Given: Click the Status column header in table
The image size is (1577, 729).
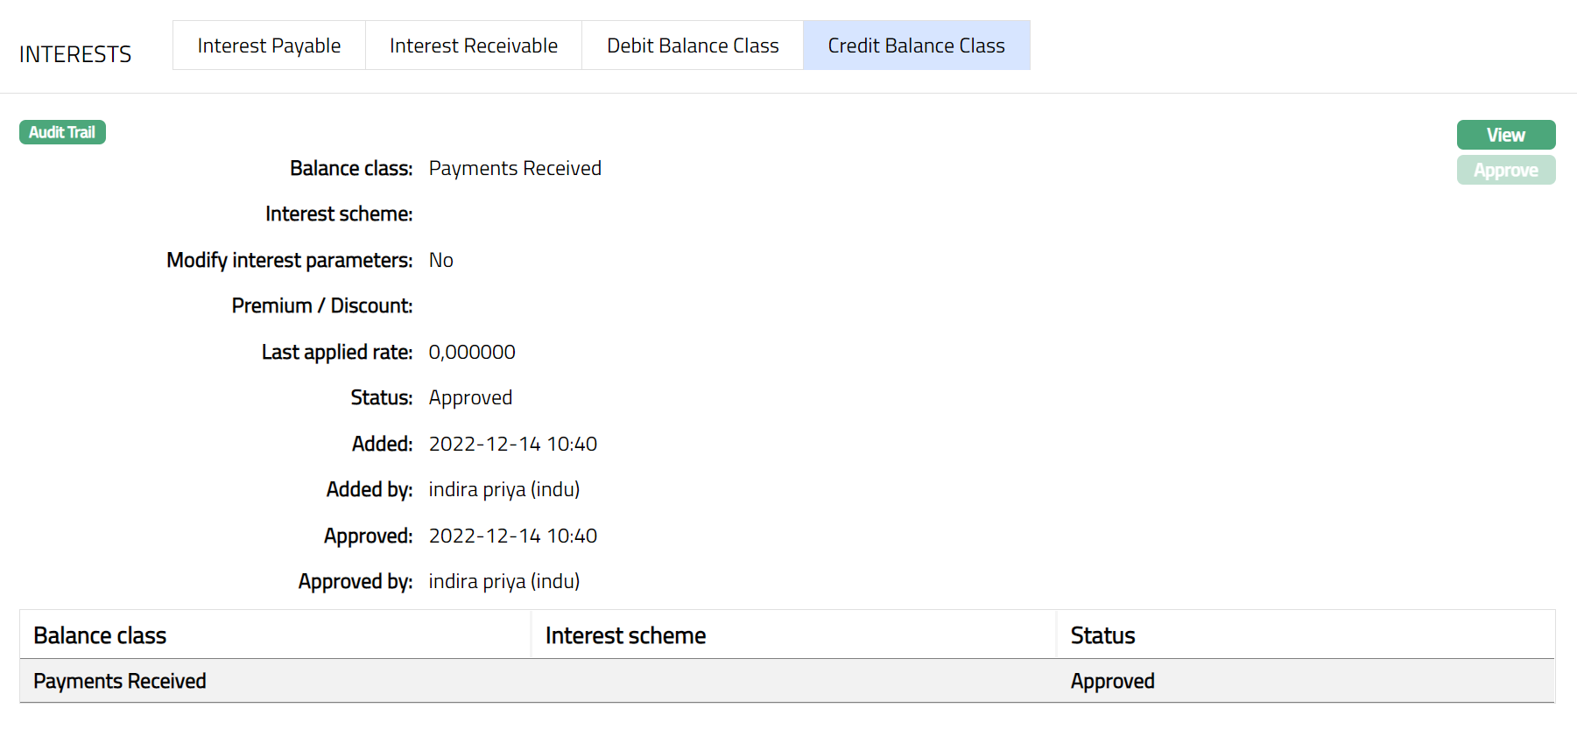Looking at the screenshot, I should click(1102, 635).
